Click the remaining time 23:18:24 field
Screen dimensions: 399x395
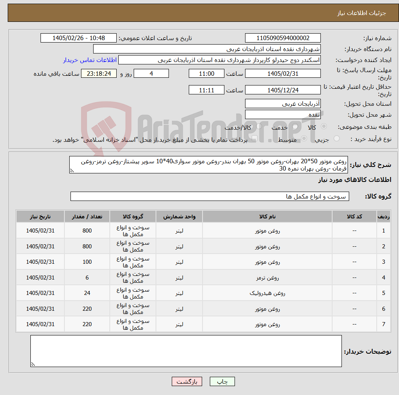point(99,74)
